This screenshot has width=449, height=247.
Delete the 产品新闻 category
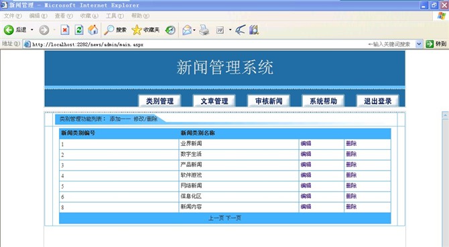(351, 165)
